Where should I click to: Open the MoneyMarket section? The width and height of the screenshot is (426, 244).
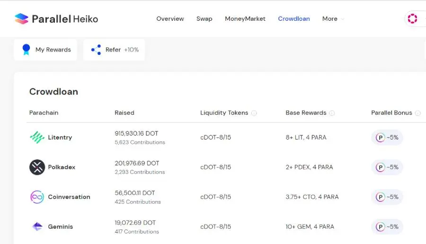coord(245,19)
